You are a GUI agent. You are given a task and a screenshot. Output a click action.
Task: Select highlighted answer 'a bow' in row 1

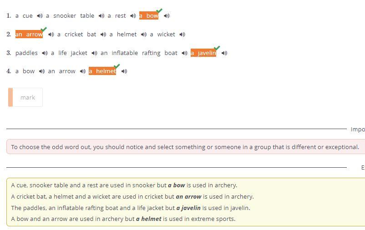[149, 16]
